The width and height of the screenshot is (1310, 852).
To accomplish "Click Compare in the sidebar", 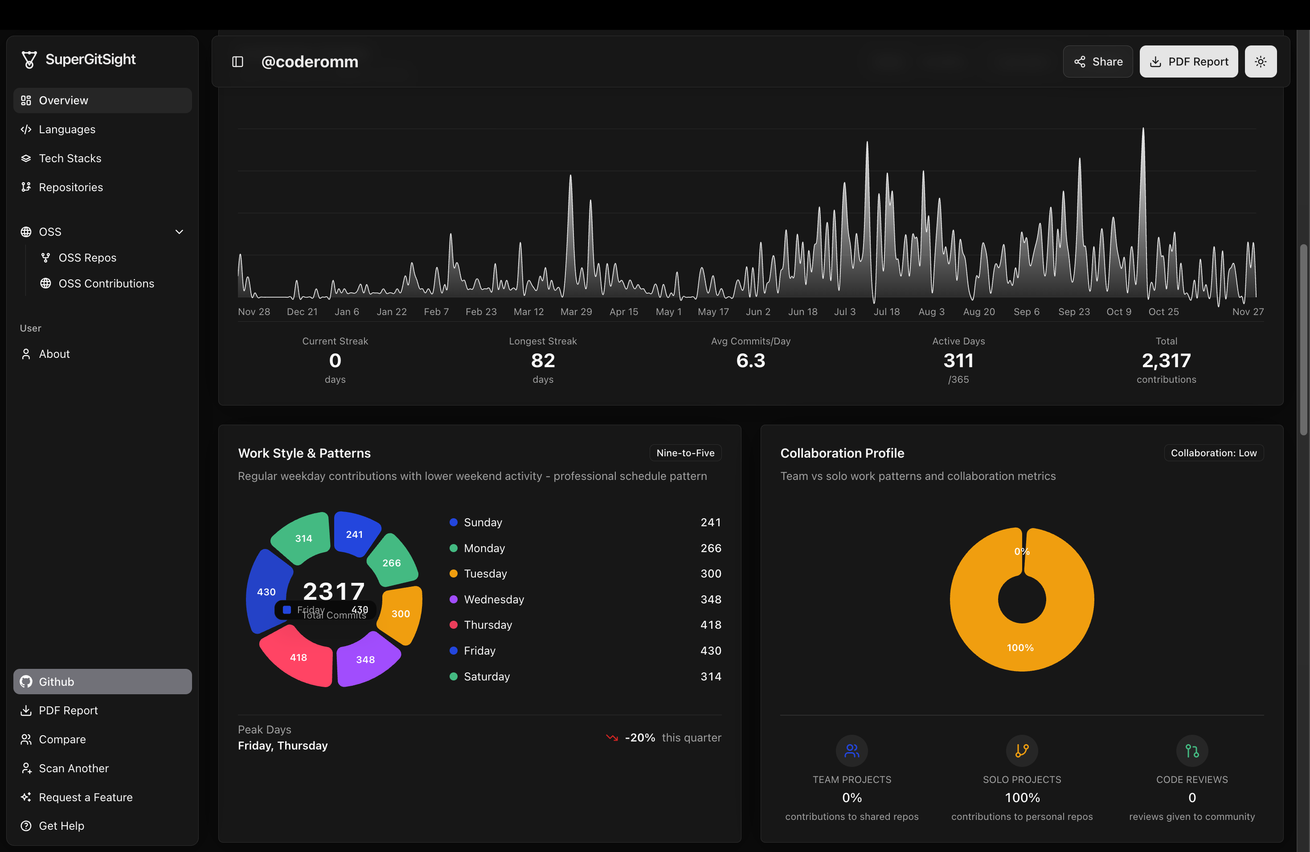I will click(x=61, y=739).
